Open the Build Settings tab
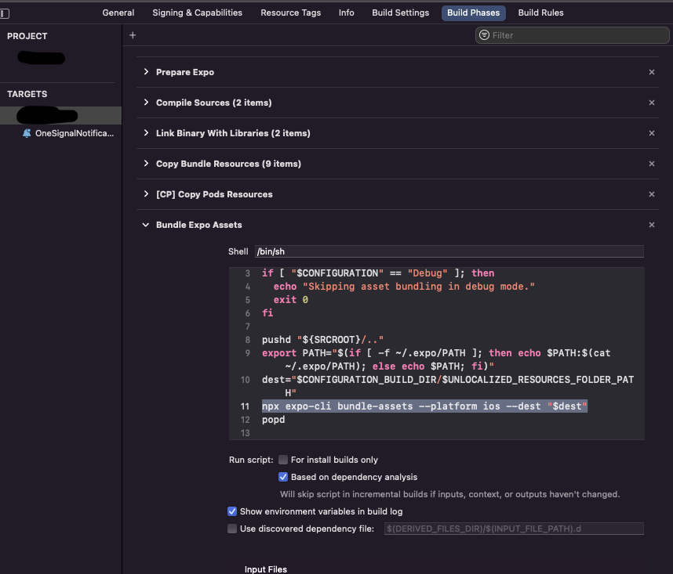This screenshot has height=574, width=673. point(401,13)
